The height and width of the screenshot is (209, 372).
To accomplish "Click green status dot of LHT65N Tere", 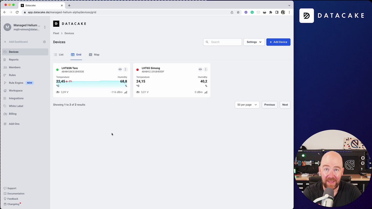I will (x=57, y=70).
